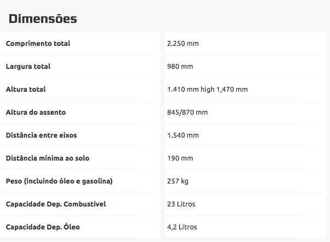330x242 pixels.
Task: Click the Dimensões section heading
Action: (x=43, y=19)
